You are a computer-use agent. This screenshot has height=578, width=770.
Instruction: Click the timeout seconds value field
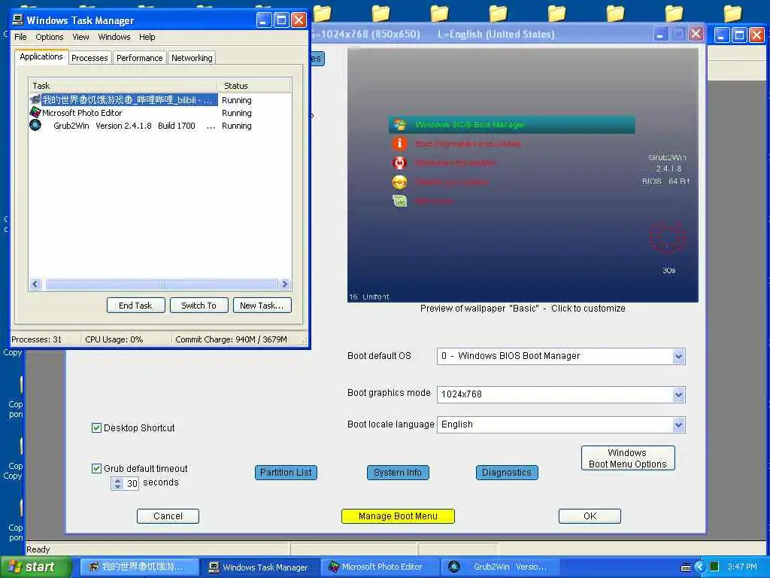[132, 484]
